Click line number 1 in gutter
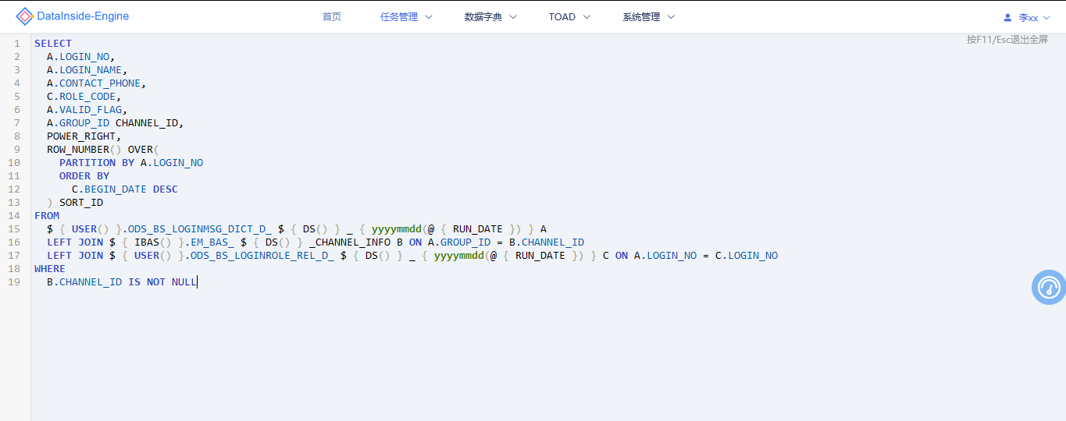Viewport: 1066px width, 421px height. (17, 44)
